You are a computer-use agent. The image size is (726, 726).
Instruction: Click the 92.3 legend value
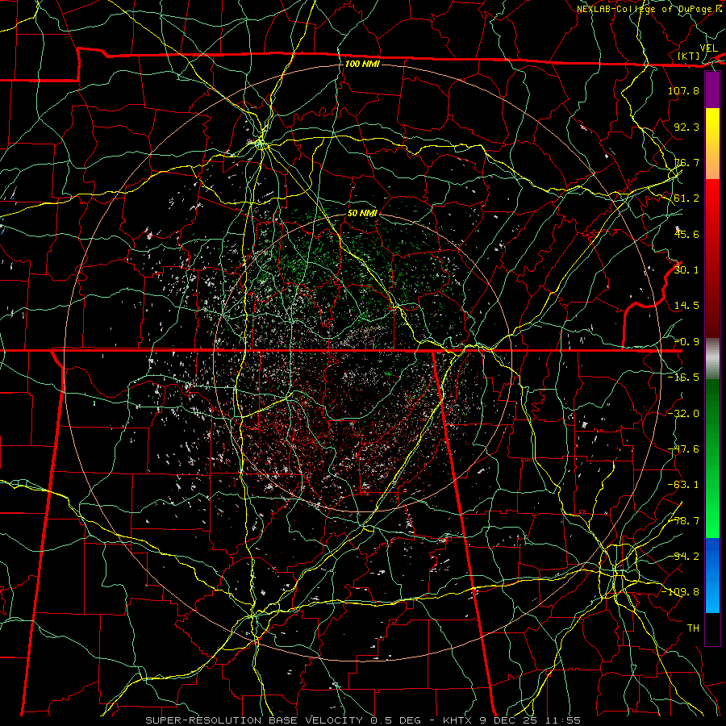pos(686,127)
